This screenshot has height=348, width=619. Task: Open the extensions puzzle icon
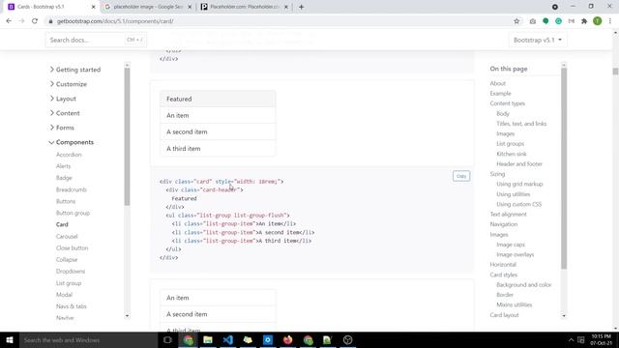[x=584, y=21]
